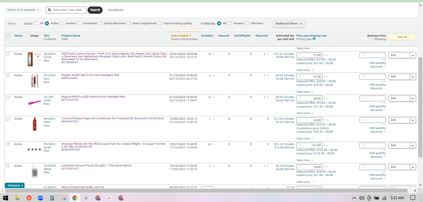Sort by the SKU column header

46,36
